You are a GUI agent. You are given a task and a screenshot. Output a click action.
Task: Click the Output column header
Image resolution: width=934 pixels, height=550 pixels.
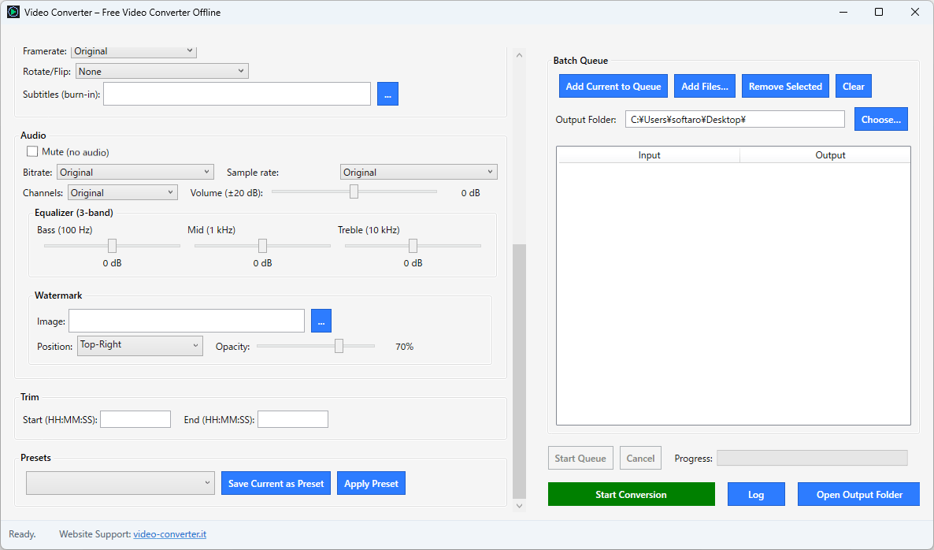[x=830, y=155]
